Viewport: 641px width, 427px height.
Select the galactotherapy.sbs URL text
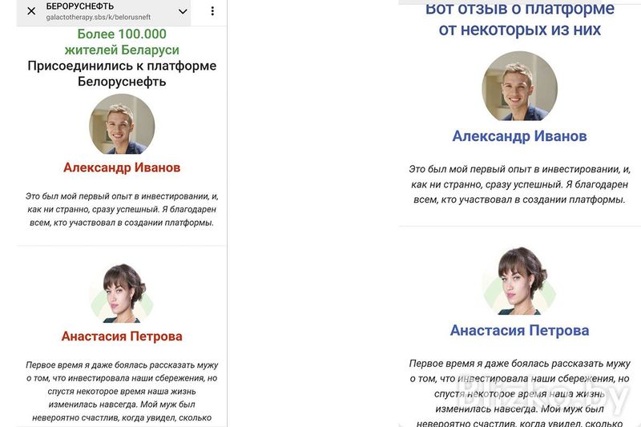pyautogui.click(x=98, y=17)
